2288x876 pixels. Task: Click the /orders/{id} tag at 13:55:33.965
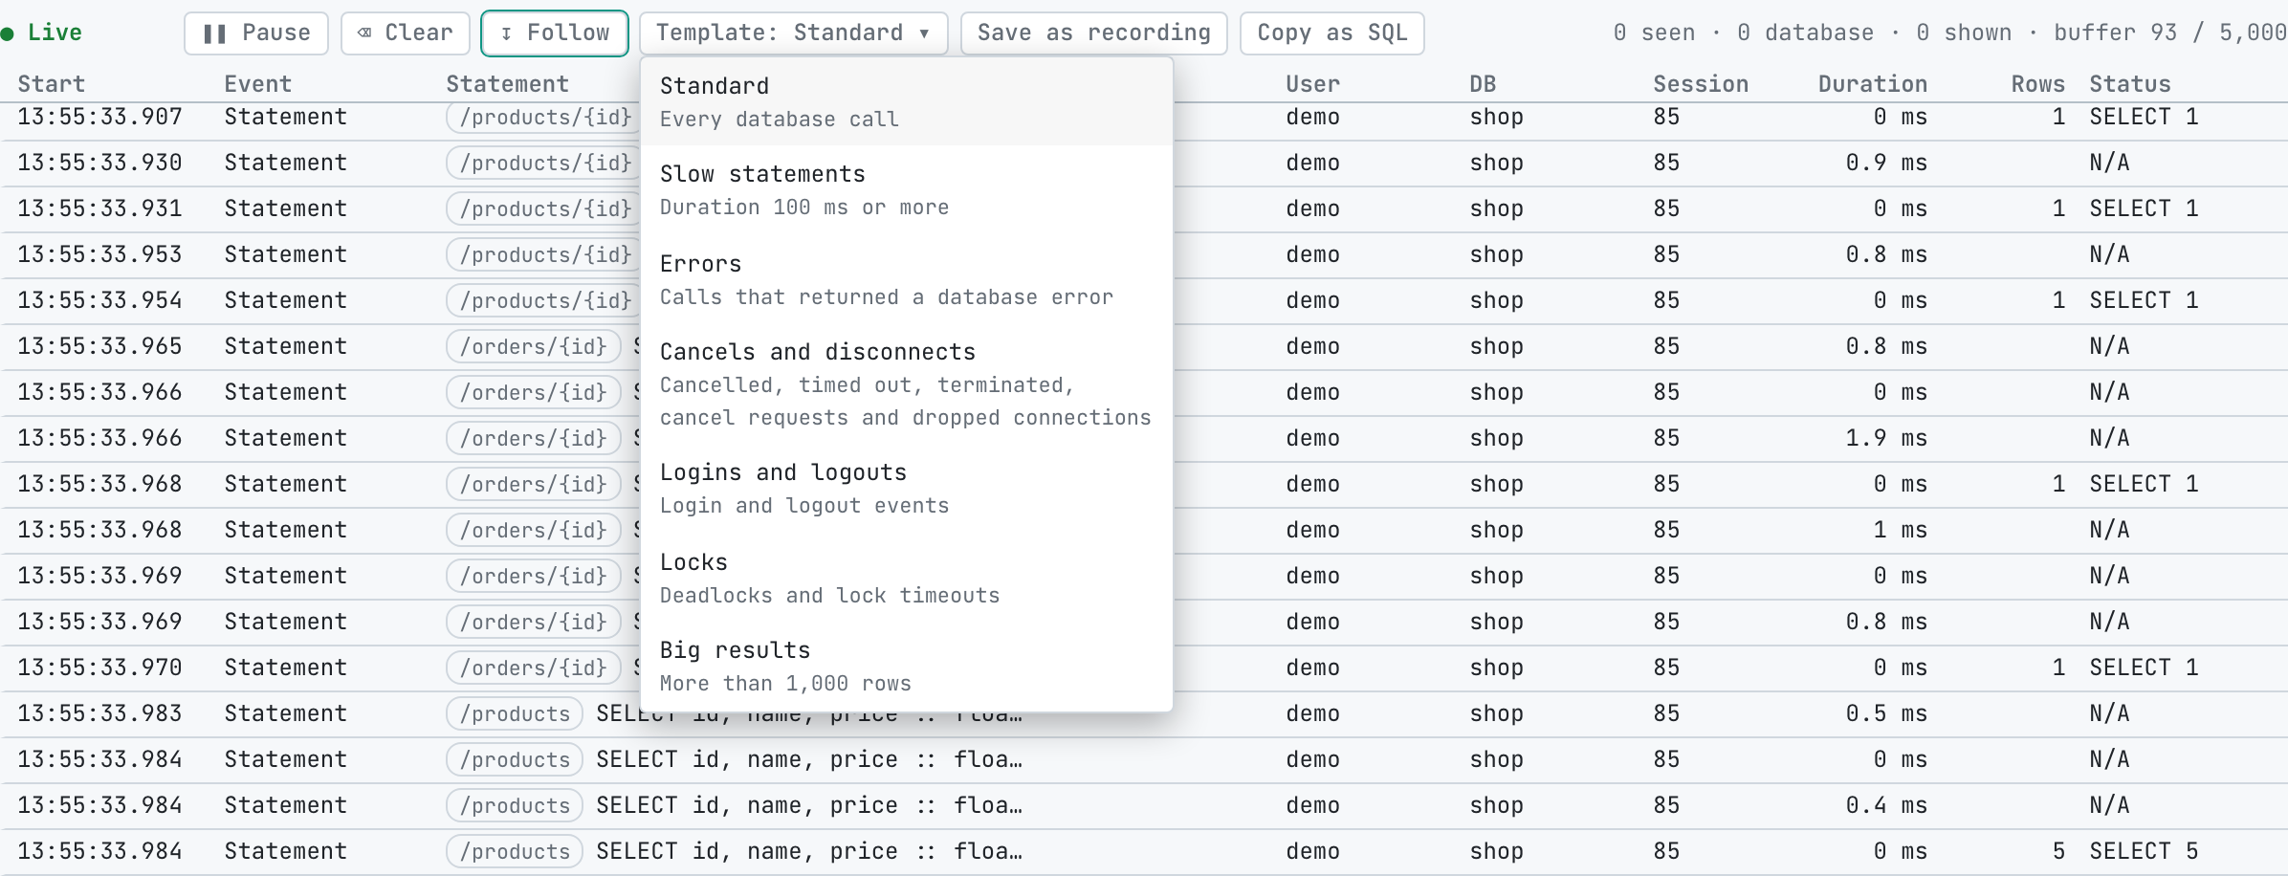[x=534, y=346]
